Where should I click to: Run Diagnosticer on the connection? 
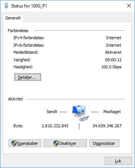coord(104,143)
